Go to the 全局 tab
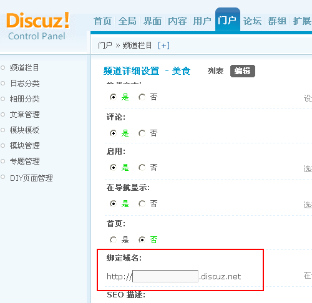312x303 pixels. [127, 21]
